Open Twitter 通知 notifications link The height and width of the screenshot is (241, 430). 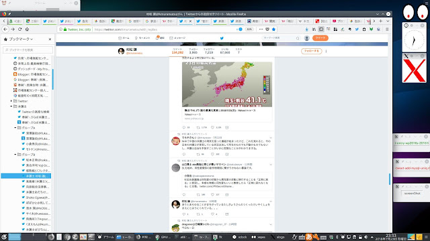click(160, 38)
